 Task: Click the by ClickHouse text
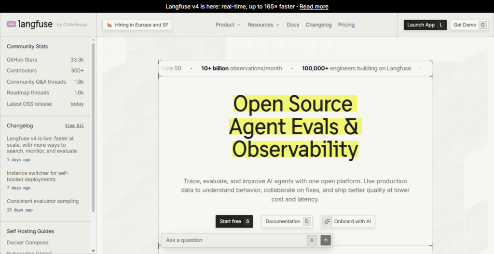click(72, 25)
